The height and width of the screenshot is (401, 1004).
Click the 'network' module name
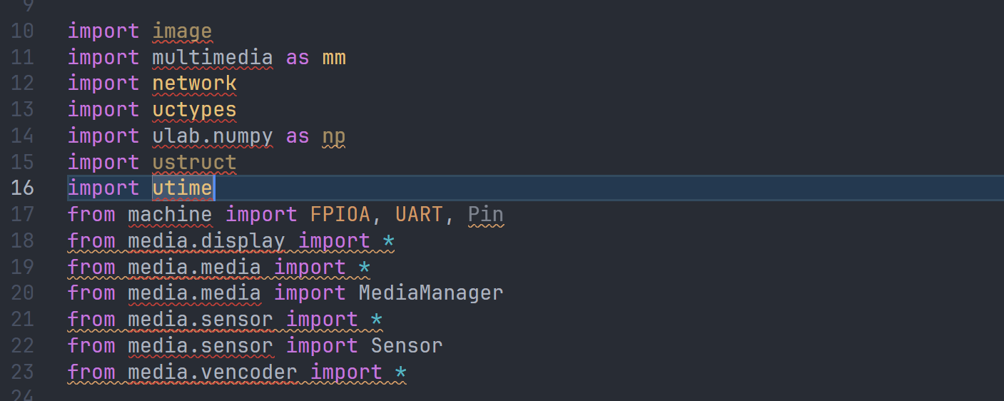click(x=194, y=83)
